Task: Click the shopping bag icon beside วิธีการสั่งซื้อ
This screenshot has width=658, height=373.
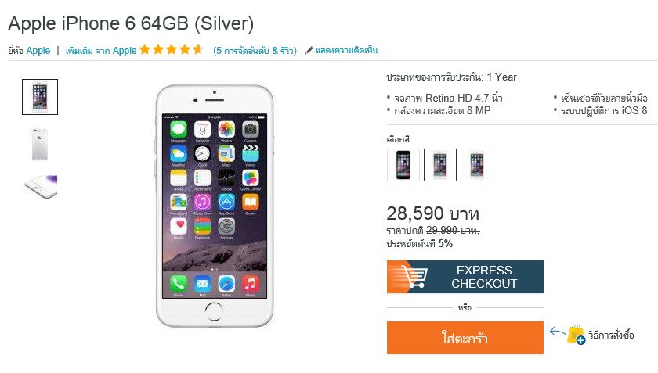Action: pyautogui.click(x=576, y=335)
